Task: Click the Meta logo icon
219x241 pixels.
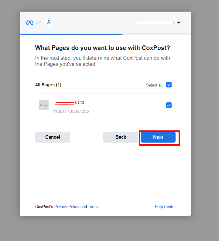Action: pyautogui.click(x=30, y=23)
